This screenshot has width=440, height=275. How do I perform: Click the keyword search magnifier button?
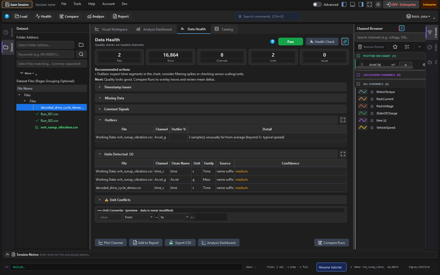coord(81,54)
